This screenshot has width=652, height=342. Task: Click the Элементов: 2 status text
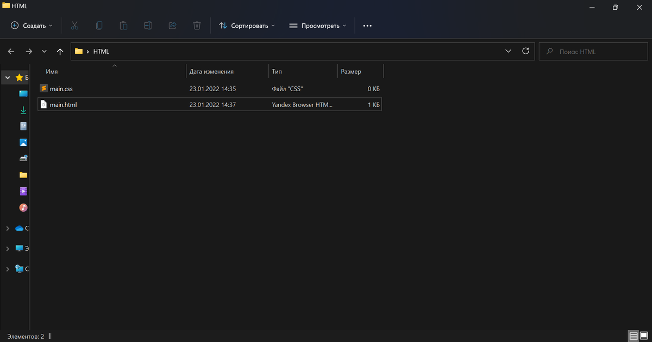(x=26, y=337)
